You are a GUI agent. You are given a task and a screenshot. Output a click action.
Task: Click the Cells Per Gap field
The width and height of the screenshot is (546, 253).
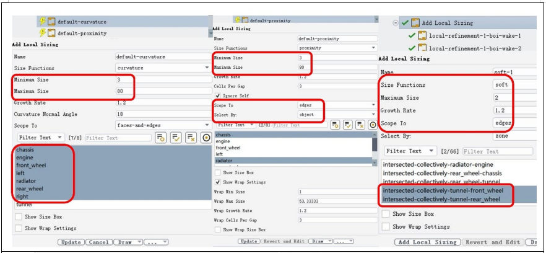click(x=337, y=86)
